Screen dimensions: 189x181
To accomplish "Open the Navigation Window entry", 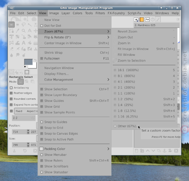I will pos(74,68).
